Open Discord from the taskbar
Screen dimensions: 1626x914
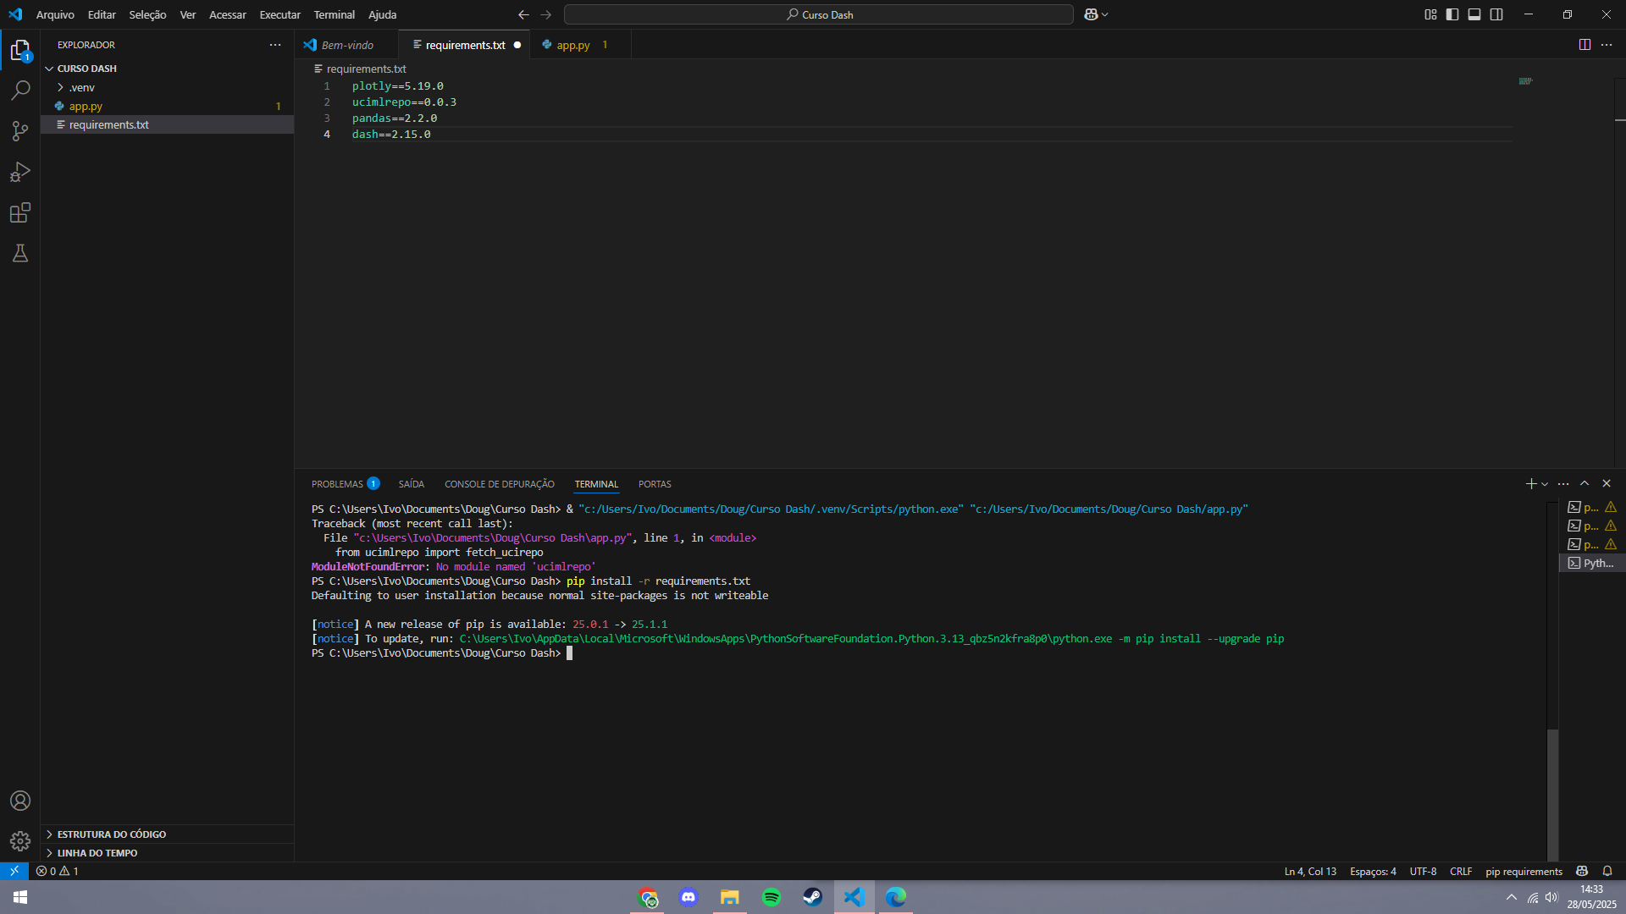point(689,897)
